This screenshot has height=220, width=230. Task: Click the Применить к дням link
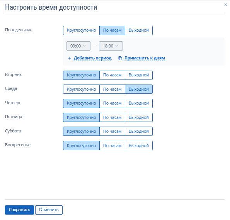[x=145, y=58]
